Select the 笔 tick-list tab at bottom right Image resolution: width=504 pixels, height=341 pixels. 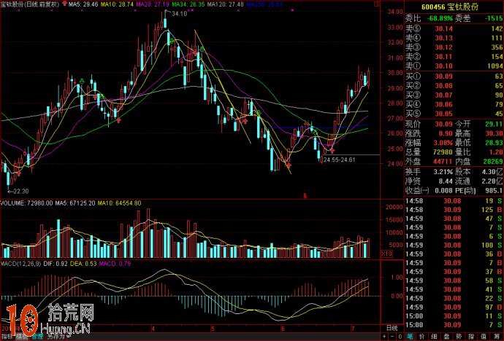pyautogui.click(x=410, y=337)
